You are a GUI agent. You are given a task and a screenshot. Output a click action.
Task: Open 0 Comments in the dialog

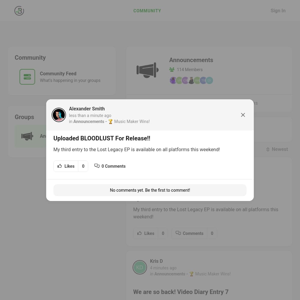(110, 166)
